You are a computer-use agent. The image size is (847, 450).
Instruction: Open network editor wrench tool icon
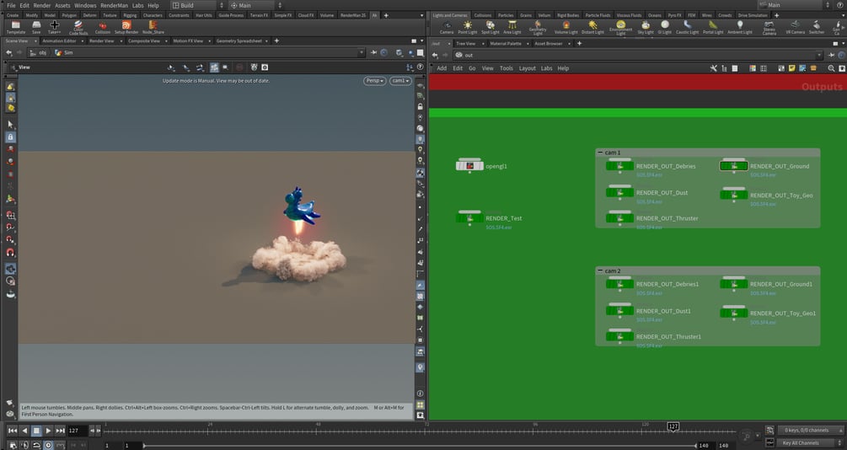click(x=714, y=68)
